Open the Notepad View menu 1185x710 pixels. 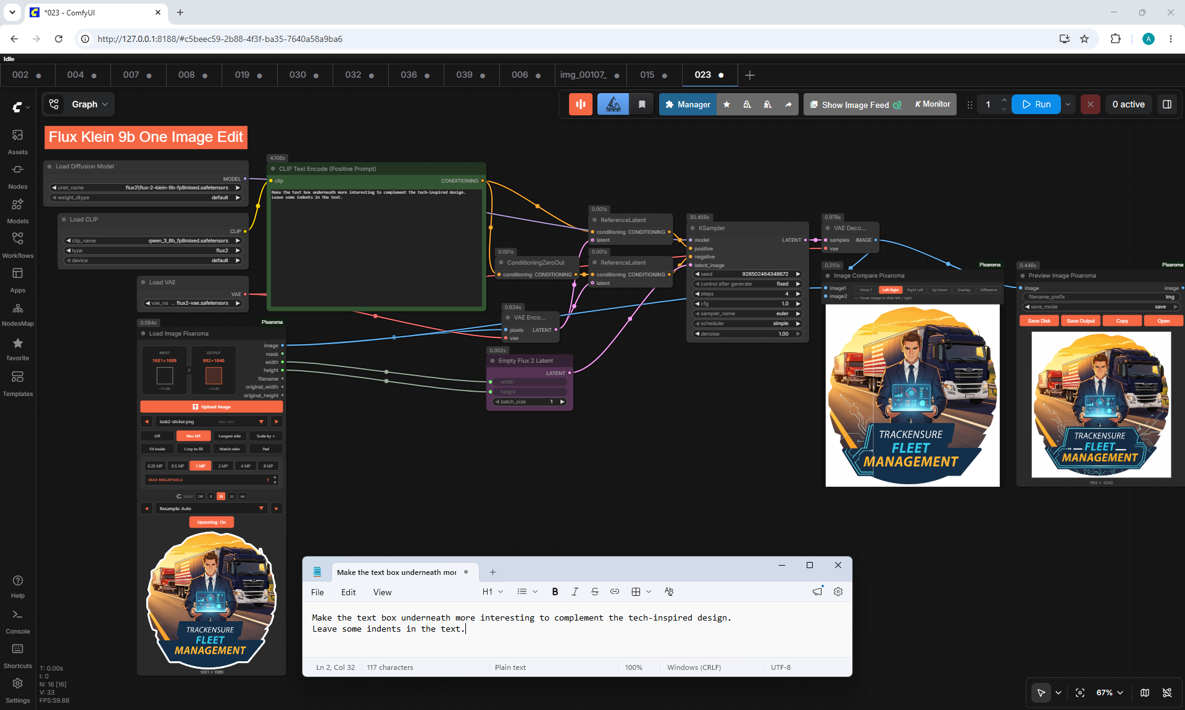382,592
